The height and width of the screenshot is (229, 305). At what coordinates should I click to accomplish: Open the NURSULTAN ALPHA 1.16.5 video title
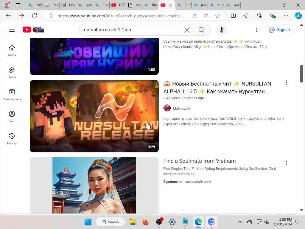(217, 88)
